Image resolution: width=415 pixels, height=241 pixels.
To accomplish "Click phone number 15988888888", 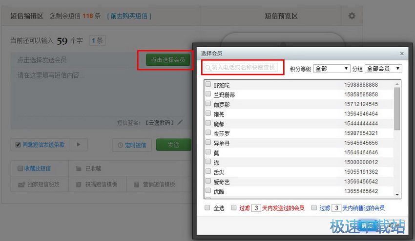I will point(361,85).
